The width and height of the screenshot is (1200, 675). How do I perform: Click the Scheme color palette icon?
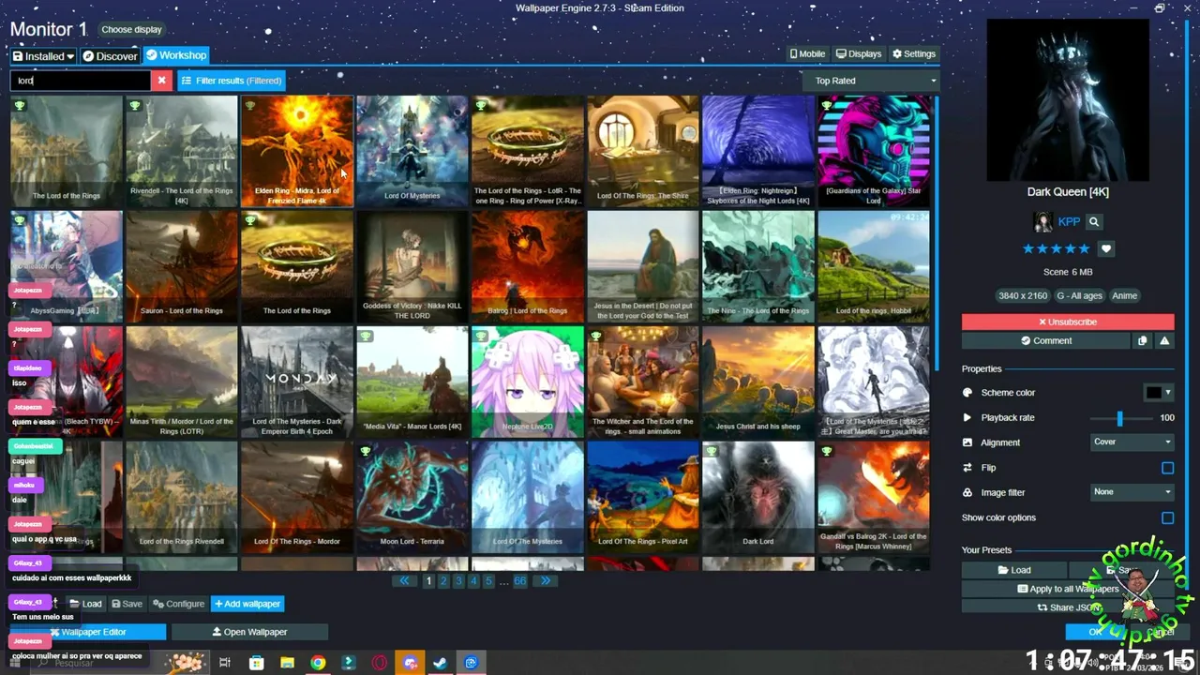click(967, 393)
